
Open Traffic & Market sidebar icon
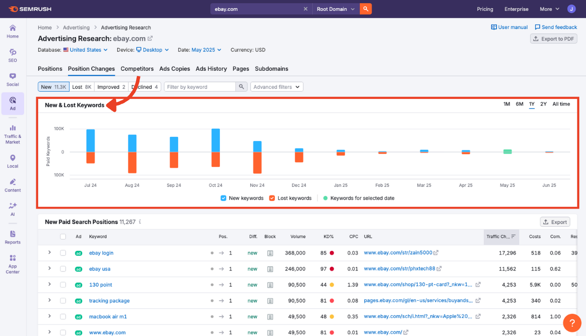(12, 134)
